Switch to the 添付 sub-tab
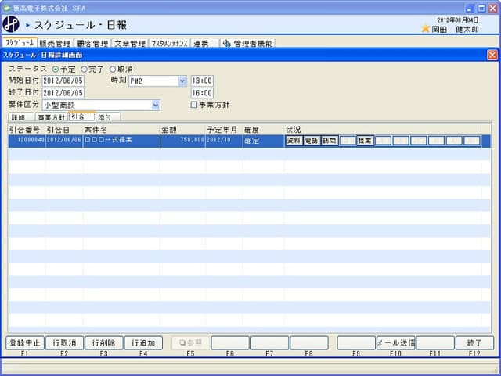 pyautogui.click(x=108, y=117)
